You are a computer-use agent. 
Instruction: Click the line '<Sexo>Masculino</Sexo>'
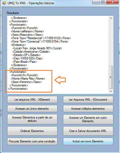click(27, 35)
